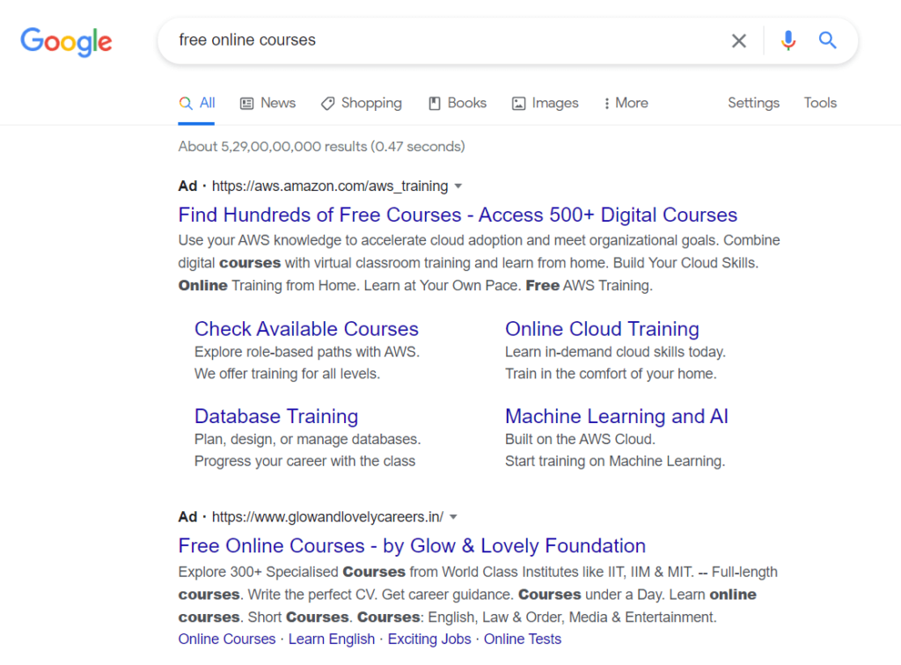Open search Settings
This screenshot has height=665, width=901.
754,104
